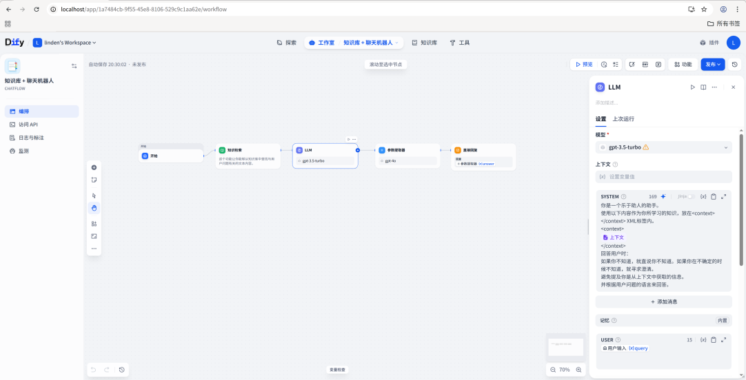Expand the publish dropdown button
Image resolution: width=746 pixels, height=380 pixels.
click(x=713, y=64)
